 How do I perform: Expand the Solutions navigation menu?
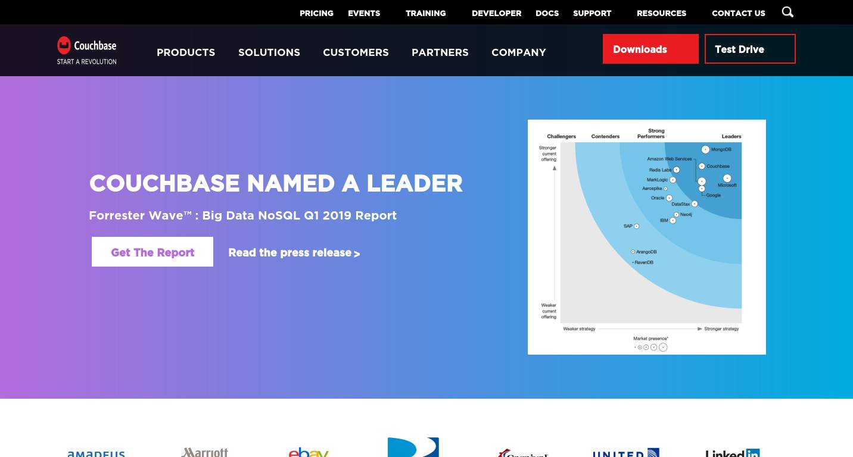pyautogui.click(x=269, y=52)
